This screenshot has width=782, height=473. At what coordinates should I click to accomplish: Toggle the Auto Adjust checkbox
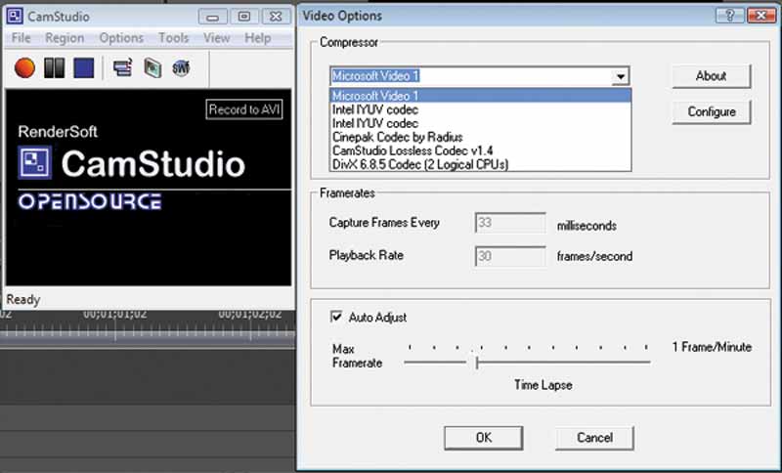[335, 318]
